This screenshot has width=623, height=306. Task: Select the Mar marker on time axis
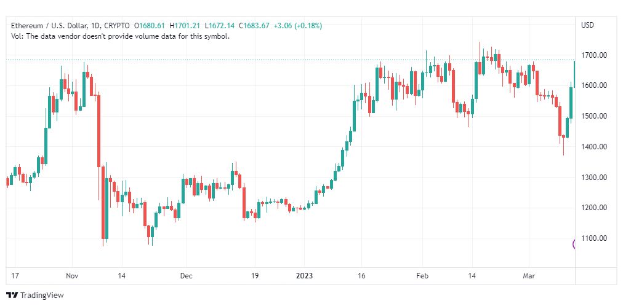529,276
